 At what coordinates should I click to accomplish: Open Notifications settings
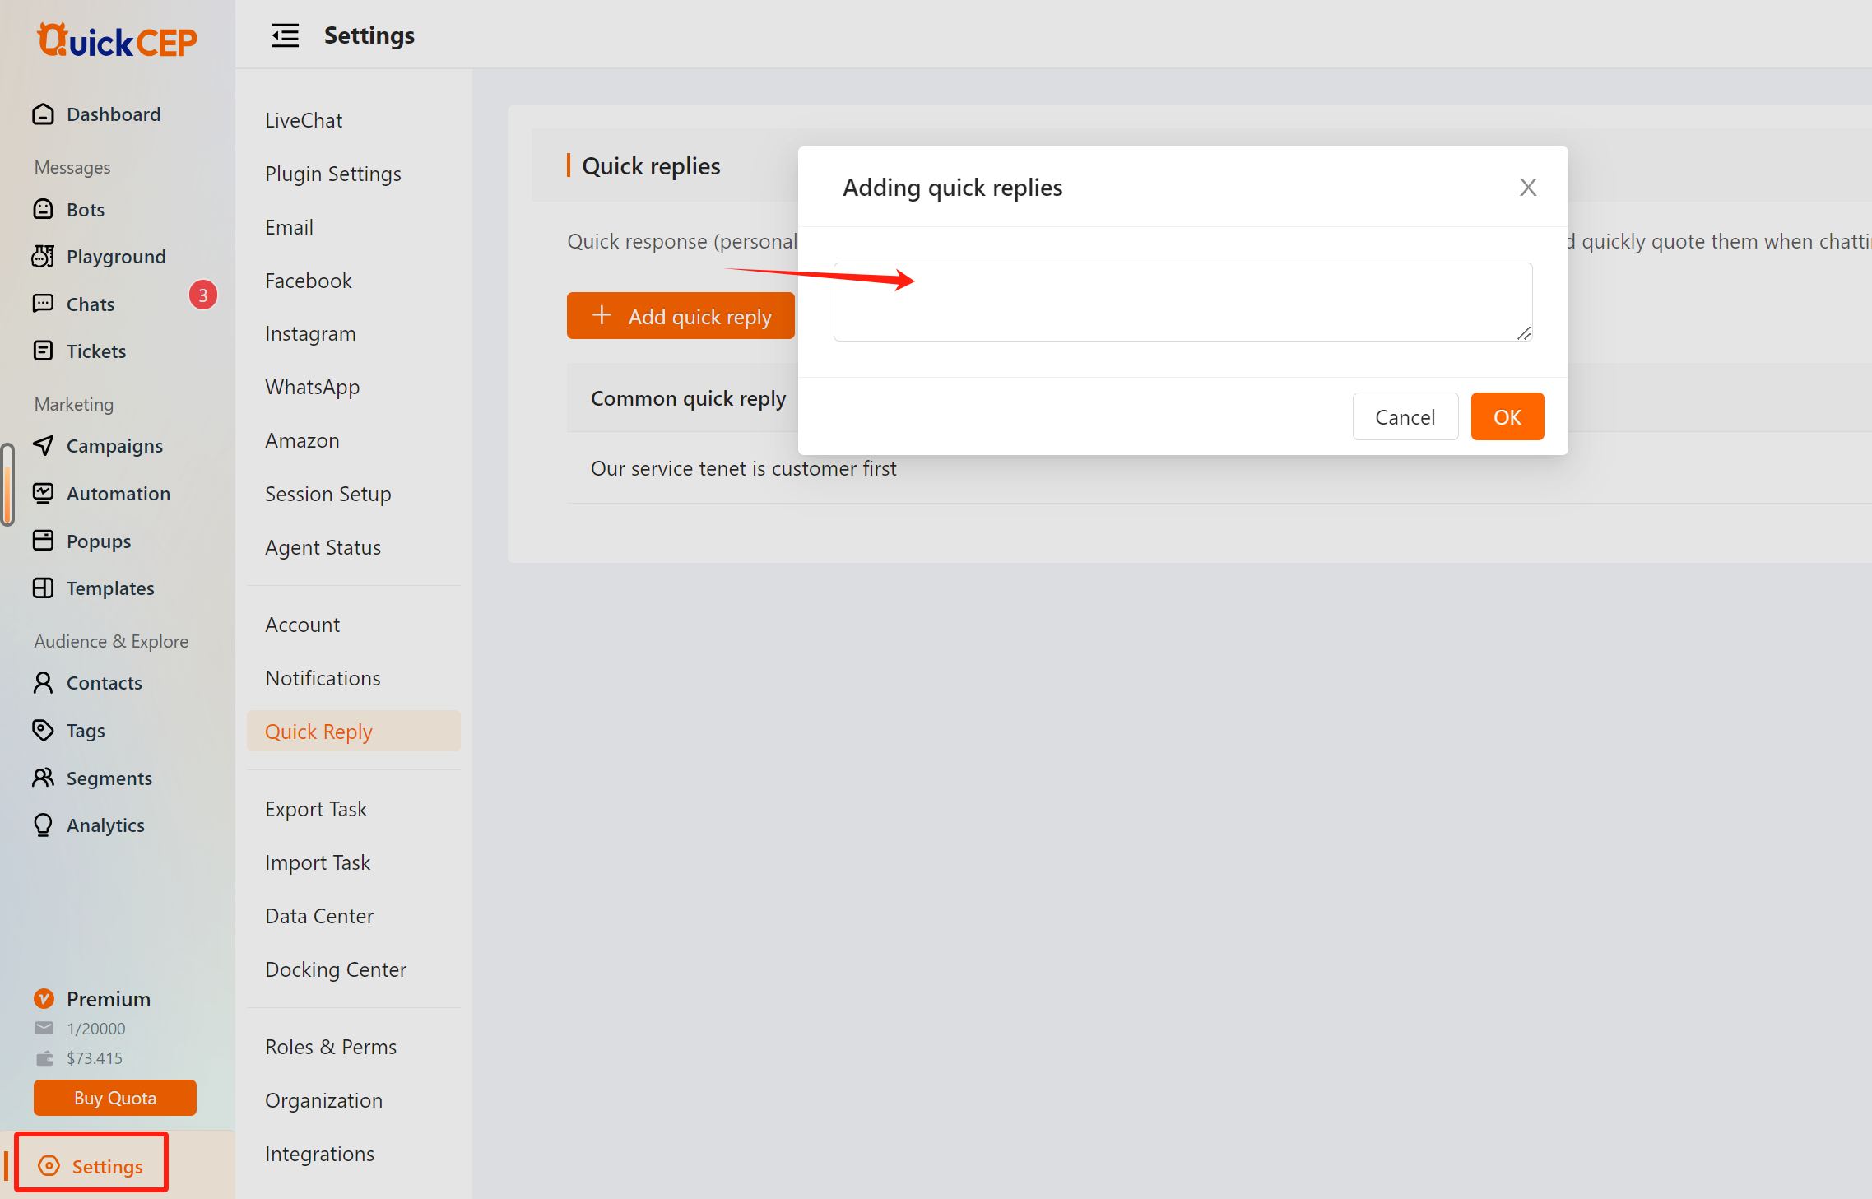coord(323,678)
